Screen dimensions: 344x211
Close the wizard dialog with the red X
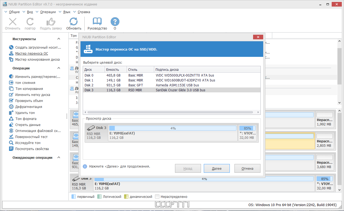(x=258, y=37)
